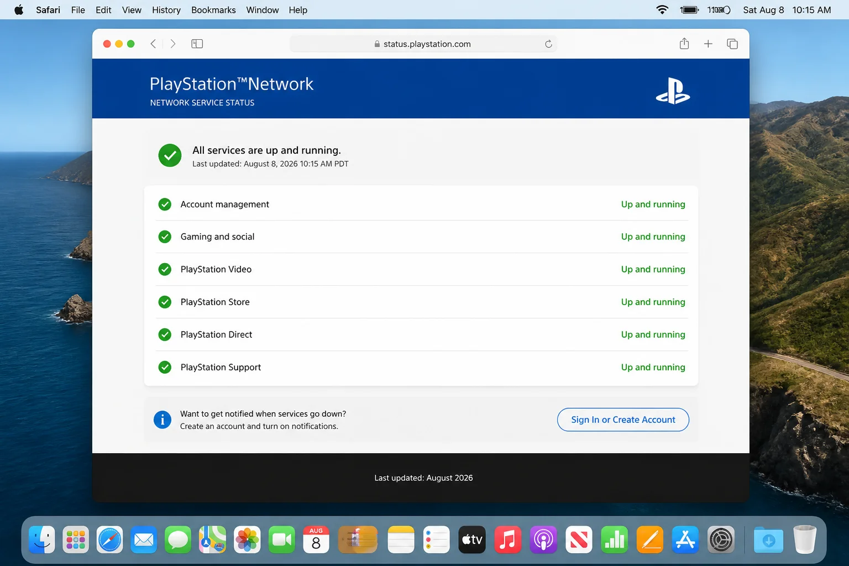Screen dimensions: 849x566
Task: Click the PlayStation logo in the header
Action: coord(673,91)
